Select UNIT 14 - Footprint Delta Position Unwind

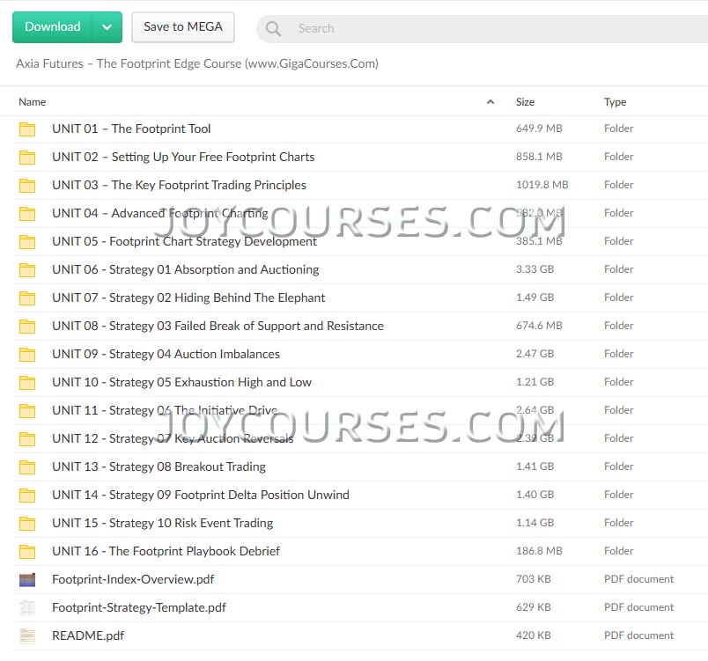coord(201,495)
